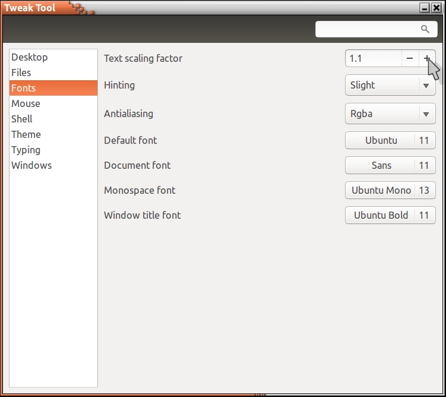Click the magnifier icon in search box

pyautogui.click(x=425, y=29)
